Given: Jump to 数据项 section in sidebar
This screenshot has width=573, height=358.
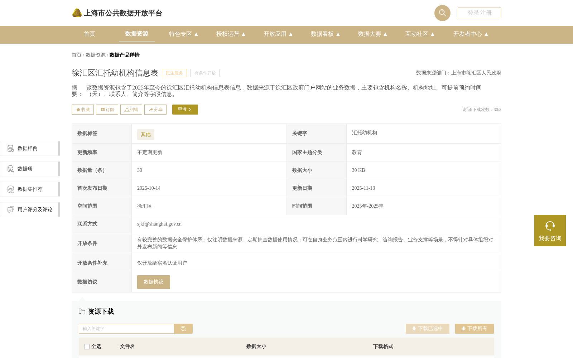Looking at the screenshot, I should (30, 169).
